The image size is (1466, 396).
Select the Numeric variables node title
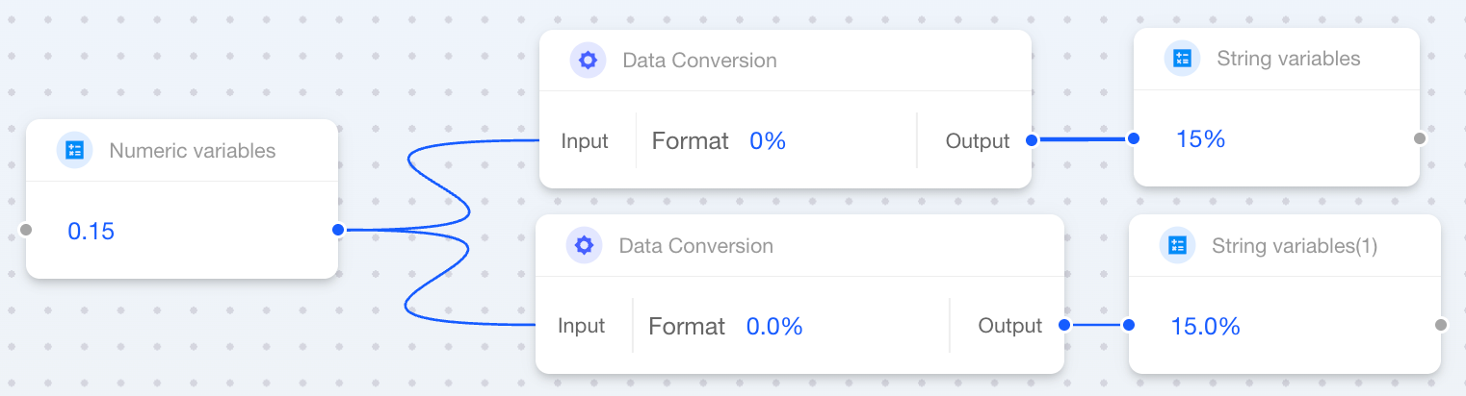tap(193, 151)
